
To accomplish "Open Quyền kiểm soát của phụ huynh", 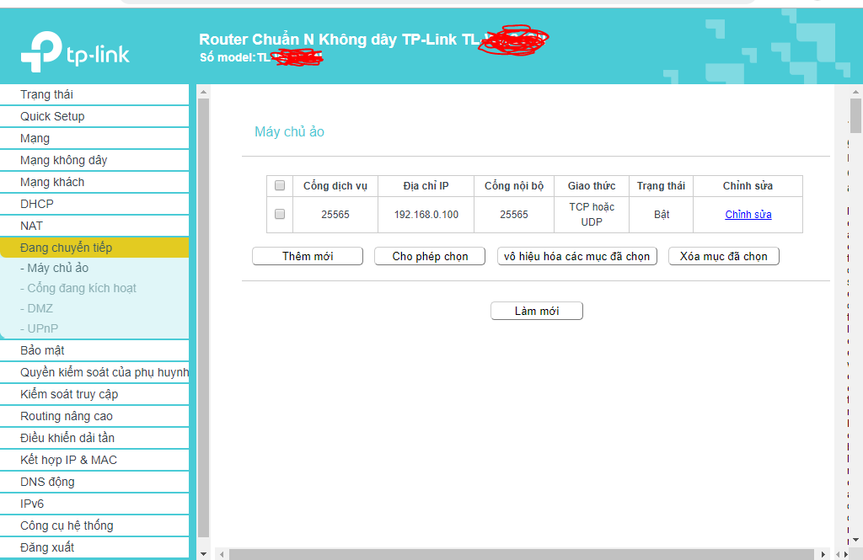I will click(94, 372).
